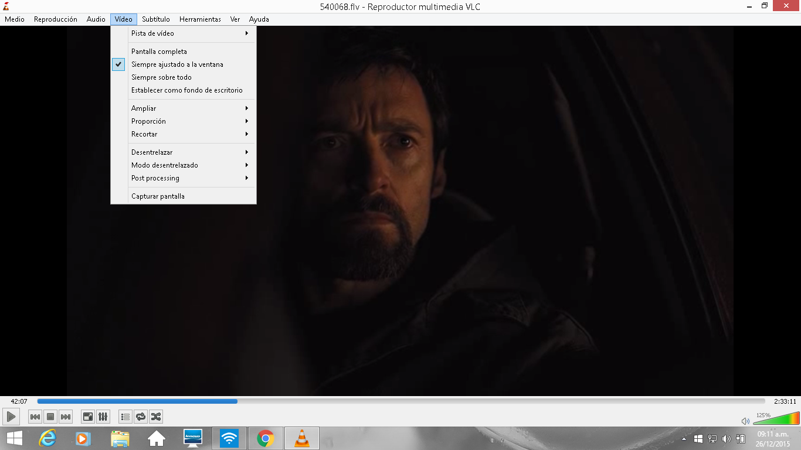801x450 pixels.
Task: Switch to Google Chrome on taskbar
Action: click(265, 438)
